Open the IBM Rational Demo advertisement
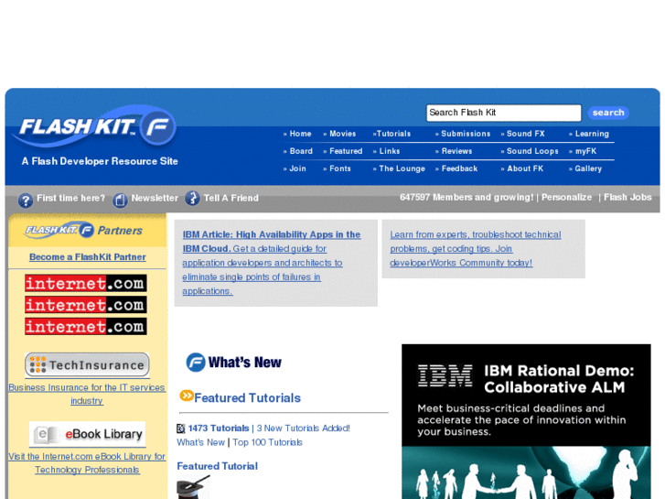This screenshot has width=665, height=499. click(526, 421)
